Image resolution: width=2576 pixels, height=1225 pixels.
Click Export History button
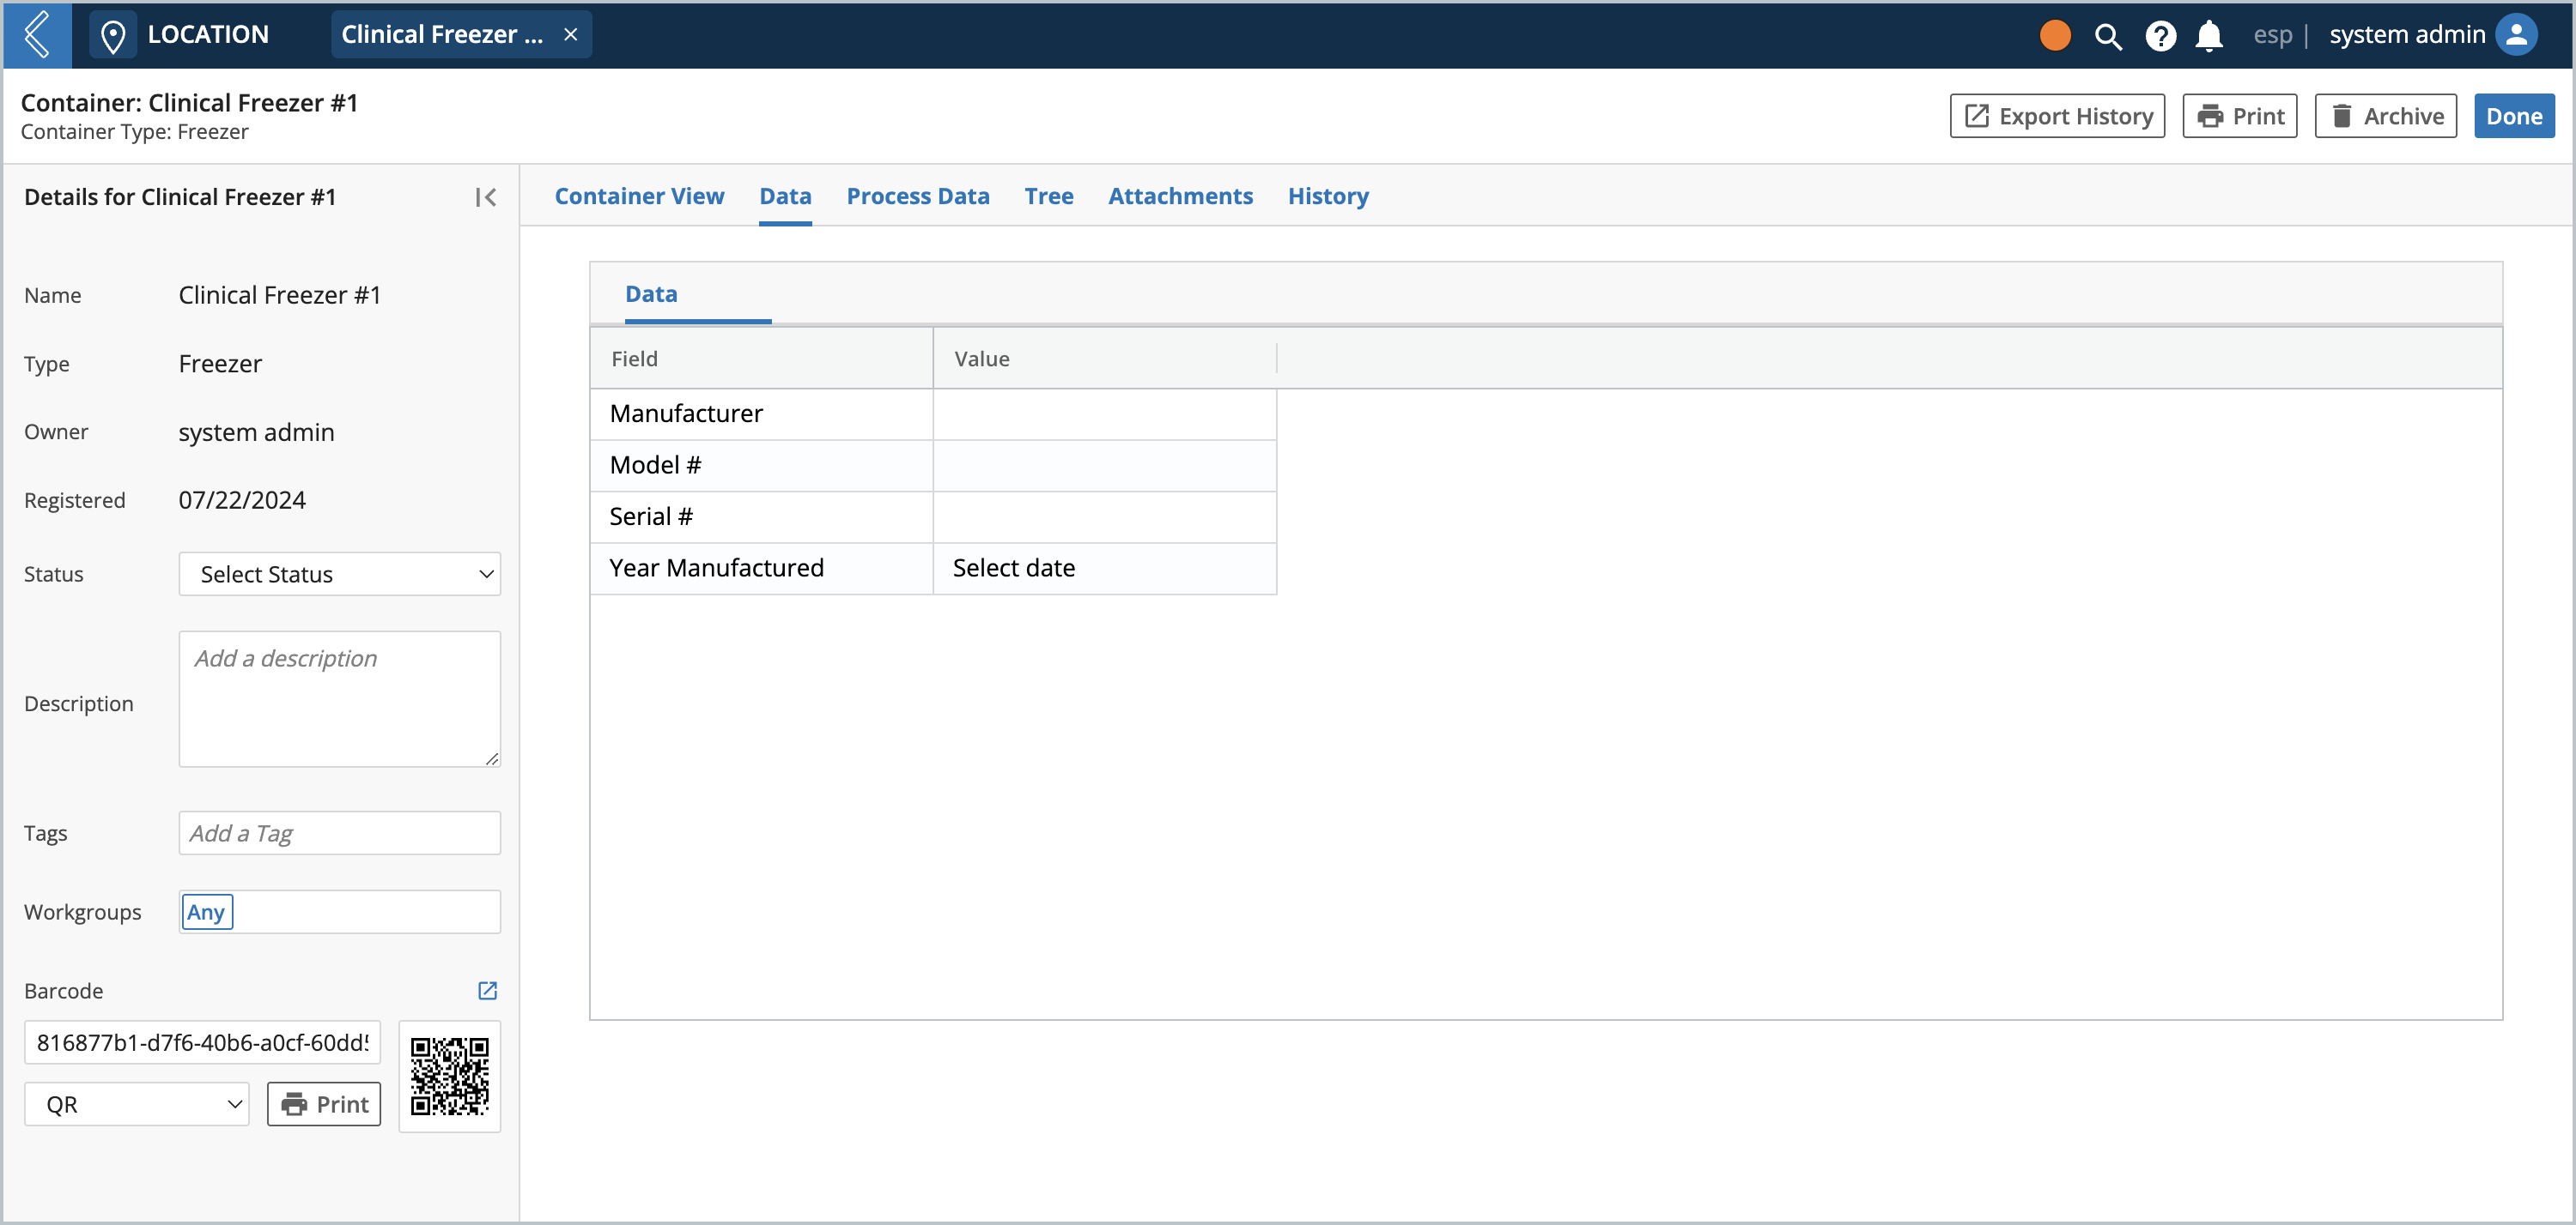click(x=2057, y=116)
